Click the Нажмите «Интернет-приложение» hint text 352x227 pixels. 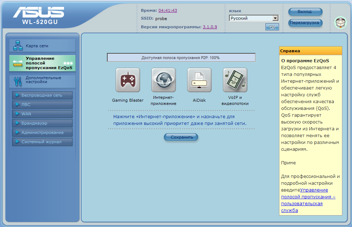180,120
